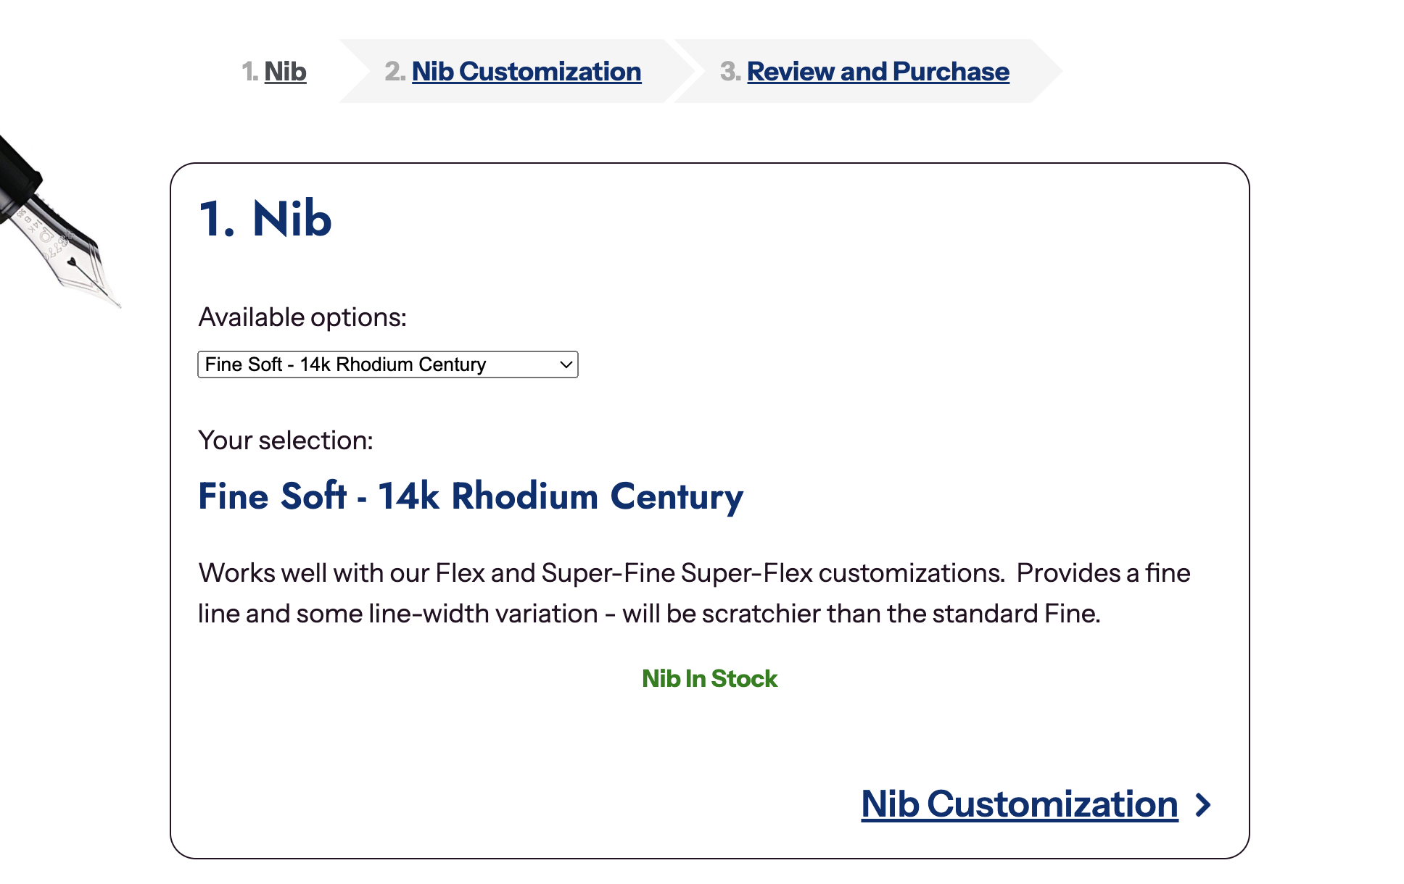Screen dimensions: 1404x884
Task: Click the "Available options:" label
Action: pyautogui.click(x=302, y=317)
